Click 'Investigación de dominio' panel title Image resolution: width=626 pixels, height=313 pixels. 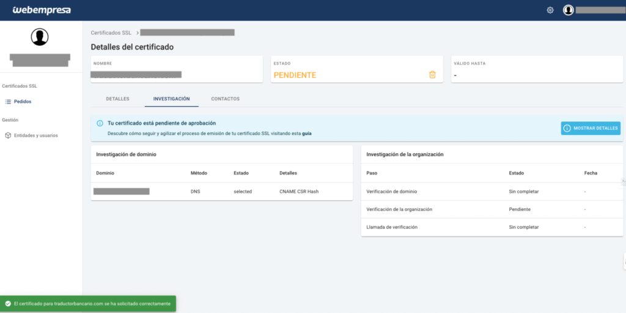click(126, 154)
